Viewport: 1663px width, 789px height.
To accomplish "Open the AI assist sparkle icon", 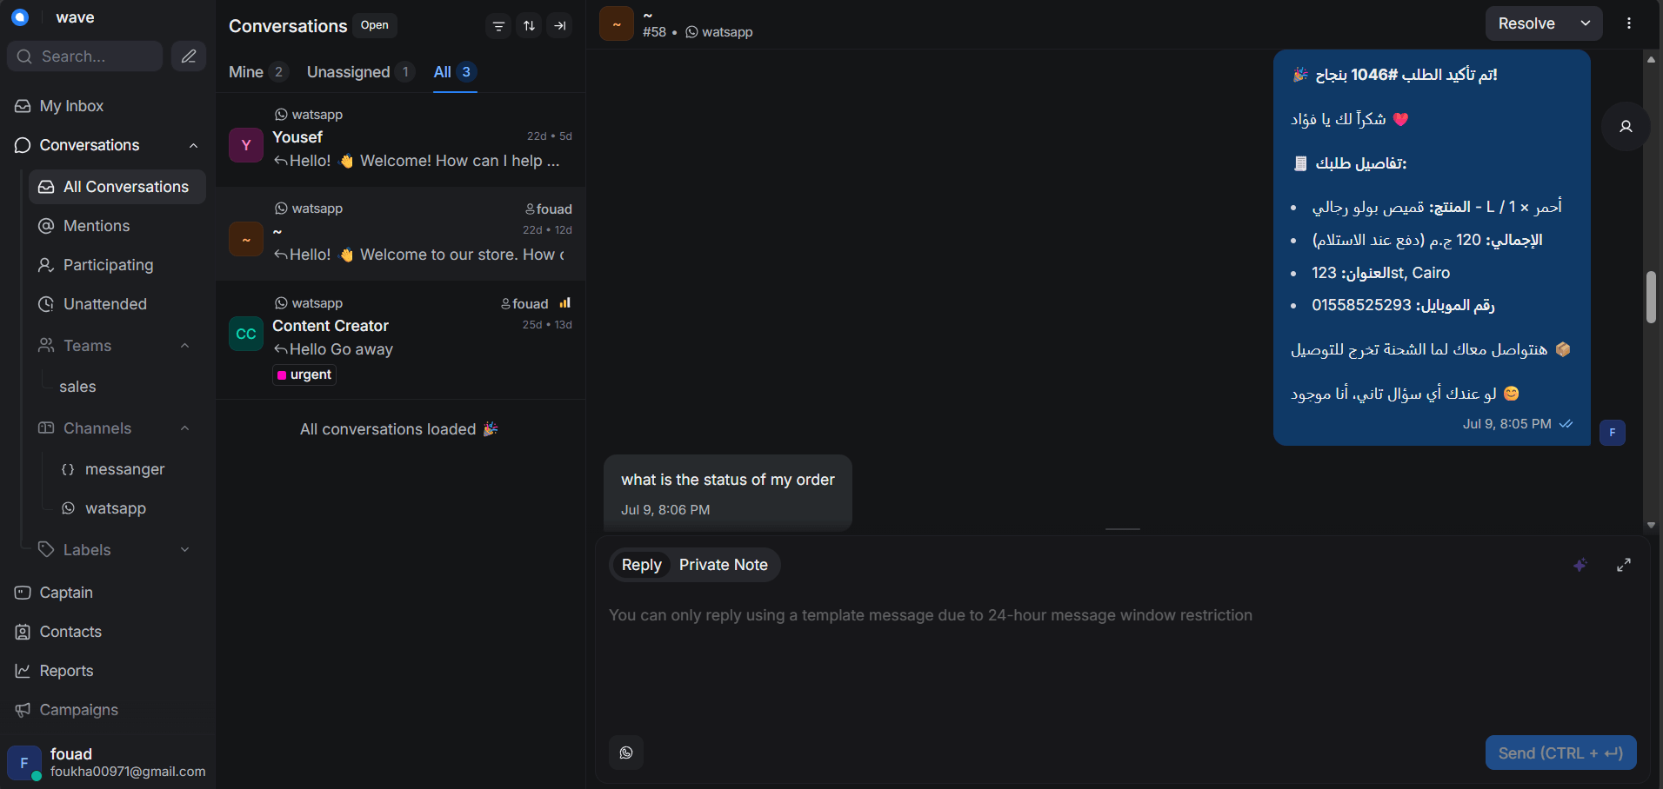I will tap(1580, 565).
